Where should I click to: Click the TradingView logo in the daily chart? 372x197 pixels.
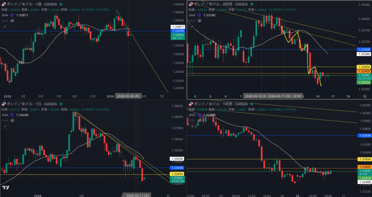(5, 188)
